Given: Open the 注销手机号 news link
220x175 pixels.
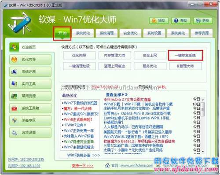Looking at the screenshot, I should click(137, 108).
